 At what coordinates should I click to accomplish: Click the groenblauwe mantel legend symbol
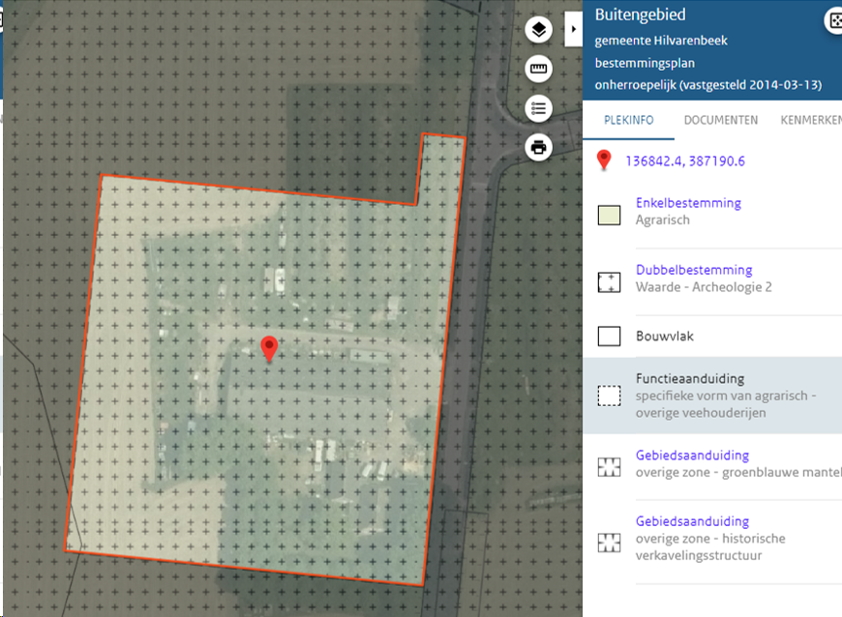(609, 467)
